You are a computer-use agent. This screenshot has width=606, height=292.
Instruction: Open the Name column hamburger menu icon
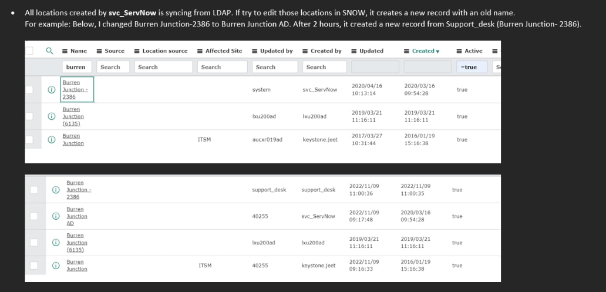tap(65, 51)
